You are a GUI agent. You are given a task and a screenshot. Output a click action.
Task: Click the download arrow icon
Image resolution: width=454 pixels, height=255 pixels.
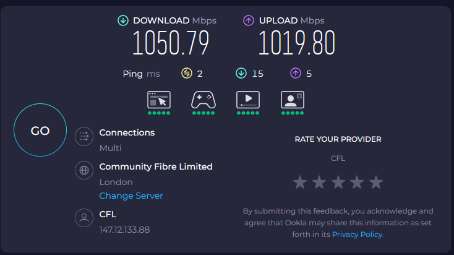(123, 21)
